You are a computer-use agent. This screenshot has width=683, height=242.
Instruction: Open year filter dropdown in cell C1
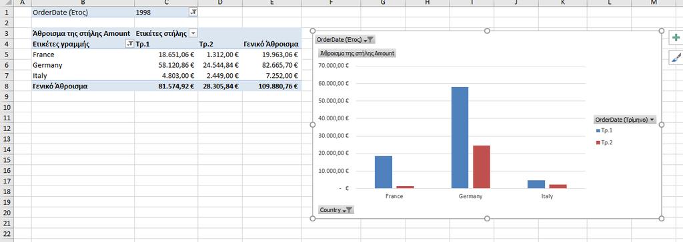(193, 13)
